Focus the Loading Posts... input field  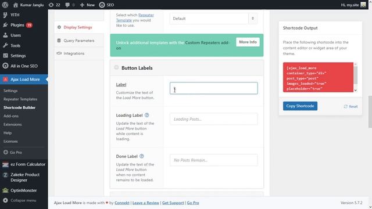pyautogui.click(x=213, y=119)
